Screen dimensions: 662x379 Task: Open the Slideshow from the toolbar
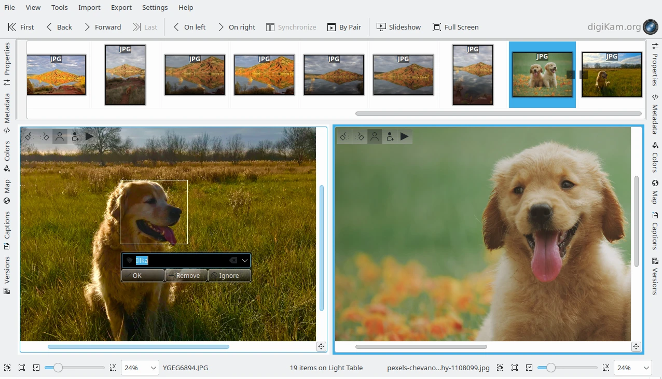click(398, 27)
